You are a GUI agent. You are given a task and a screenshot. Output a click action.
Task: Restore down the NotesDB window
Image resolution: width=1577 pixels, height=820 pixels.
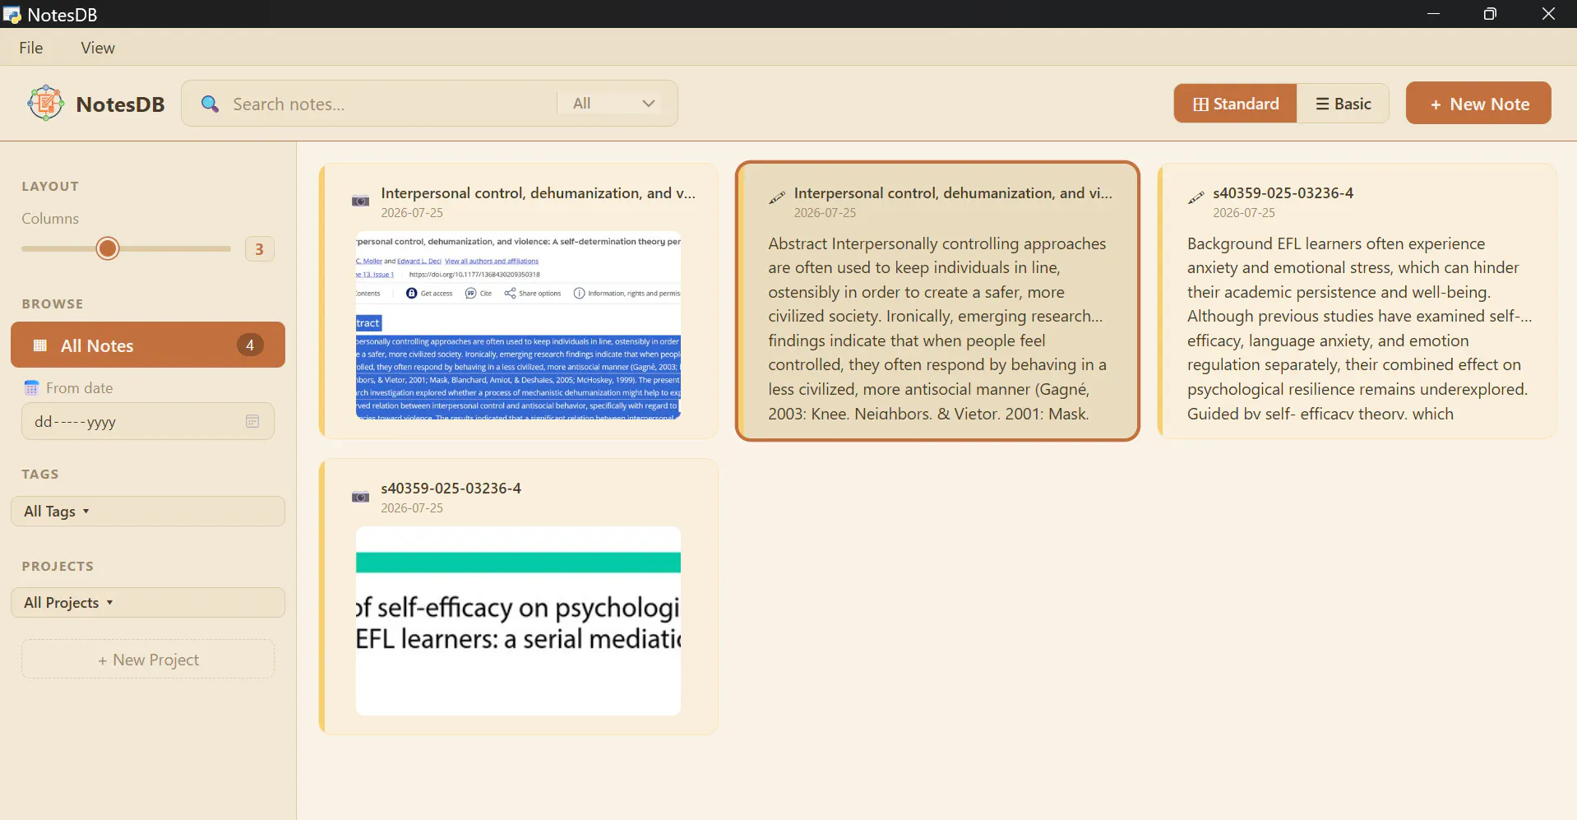[x=1490, y=14]
